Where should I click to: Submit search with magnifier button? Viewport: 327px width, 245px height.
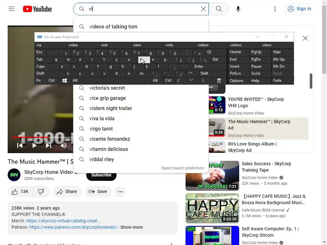coord(219,9)
